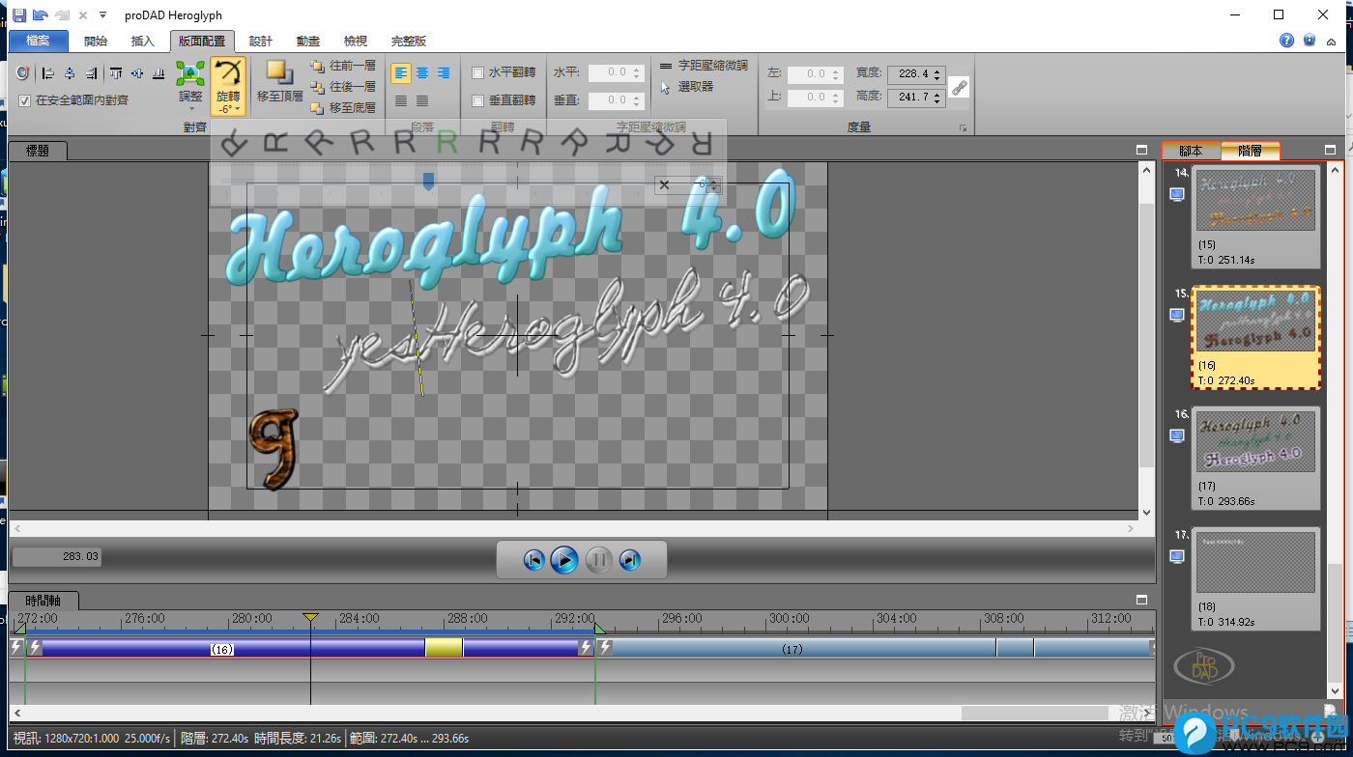Open the 檔案 file menu
1353x757 pixels.
point(39,41)
